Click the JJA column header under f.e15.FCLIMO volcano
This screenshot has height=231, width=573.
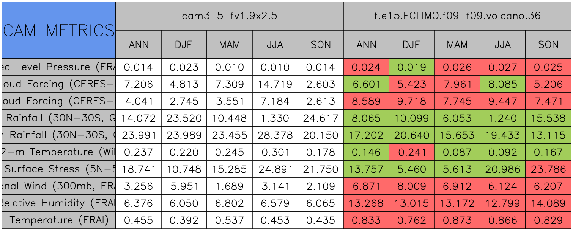coord(502,45)
